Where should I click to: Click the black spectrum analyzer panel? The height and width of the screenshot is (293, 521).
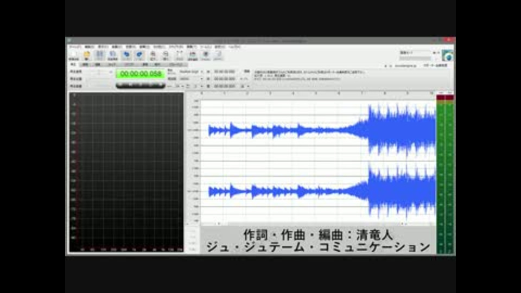coord(126,172)
